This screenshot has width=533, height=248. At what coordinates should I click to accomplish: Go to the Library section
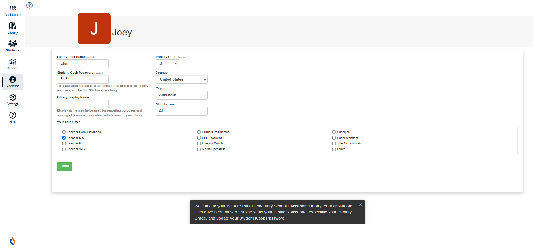point(12,28)
